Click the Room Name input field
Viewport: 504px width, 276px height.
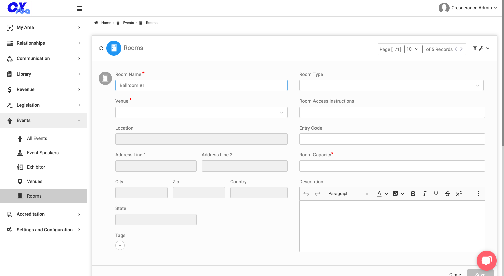pos(202,85)
